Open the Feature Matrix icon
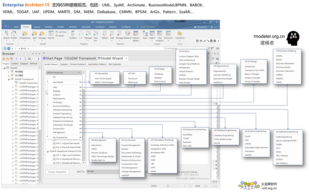Image resolution: width=310 pixels, height=192 pixels. [x=136, y=36]
